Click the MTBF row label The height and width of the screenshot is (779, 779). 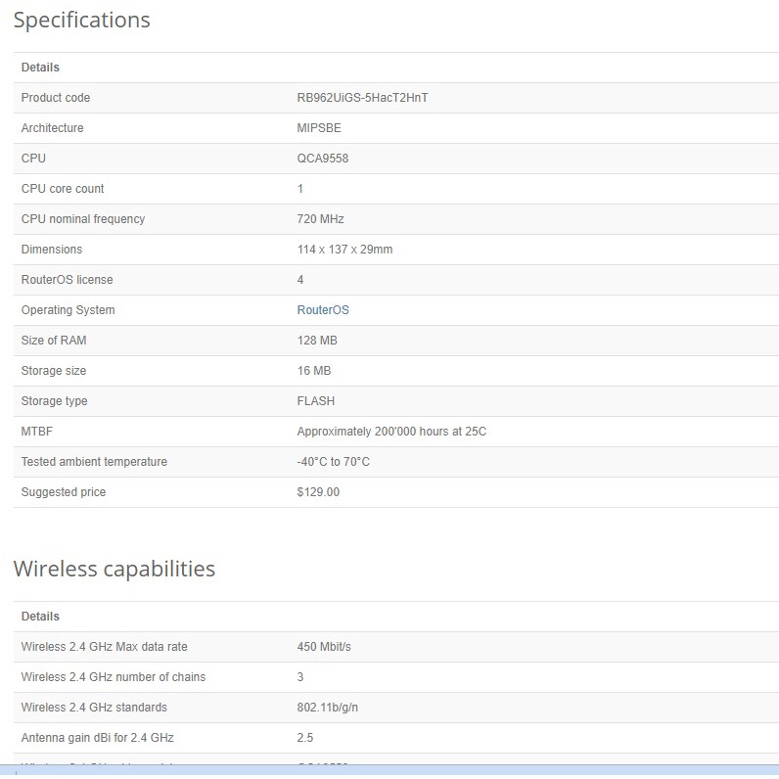pyautogui.click(x=37, y=432)
